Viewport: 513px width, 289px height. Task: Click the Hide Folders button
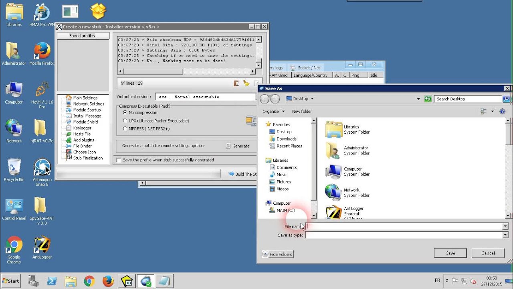[277, 254]
